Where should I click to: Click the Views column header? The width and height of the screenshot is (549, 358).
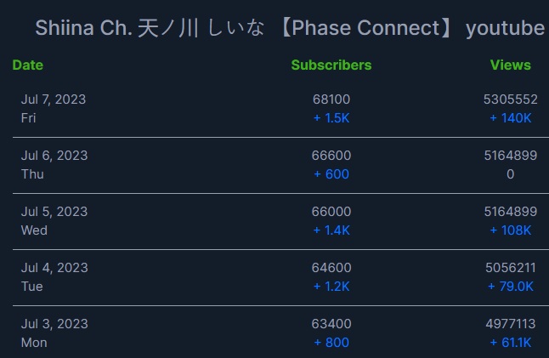coord(510,65)
